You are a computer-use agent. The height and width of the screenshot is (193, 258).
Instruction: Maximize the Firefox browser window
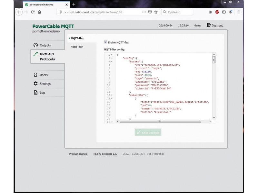[x=231, y=2]
